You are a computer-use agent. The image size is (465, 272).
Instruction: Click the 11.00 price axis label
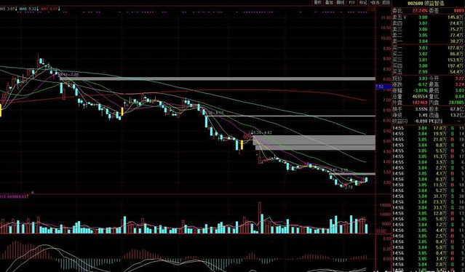(386, 17)
